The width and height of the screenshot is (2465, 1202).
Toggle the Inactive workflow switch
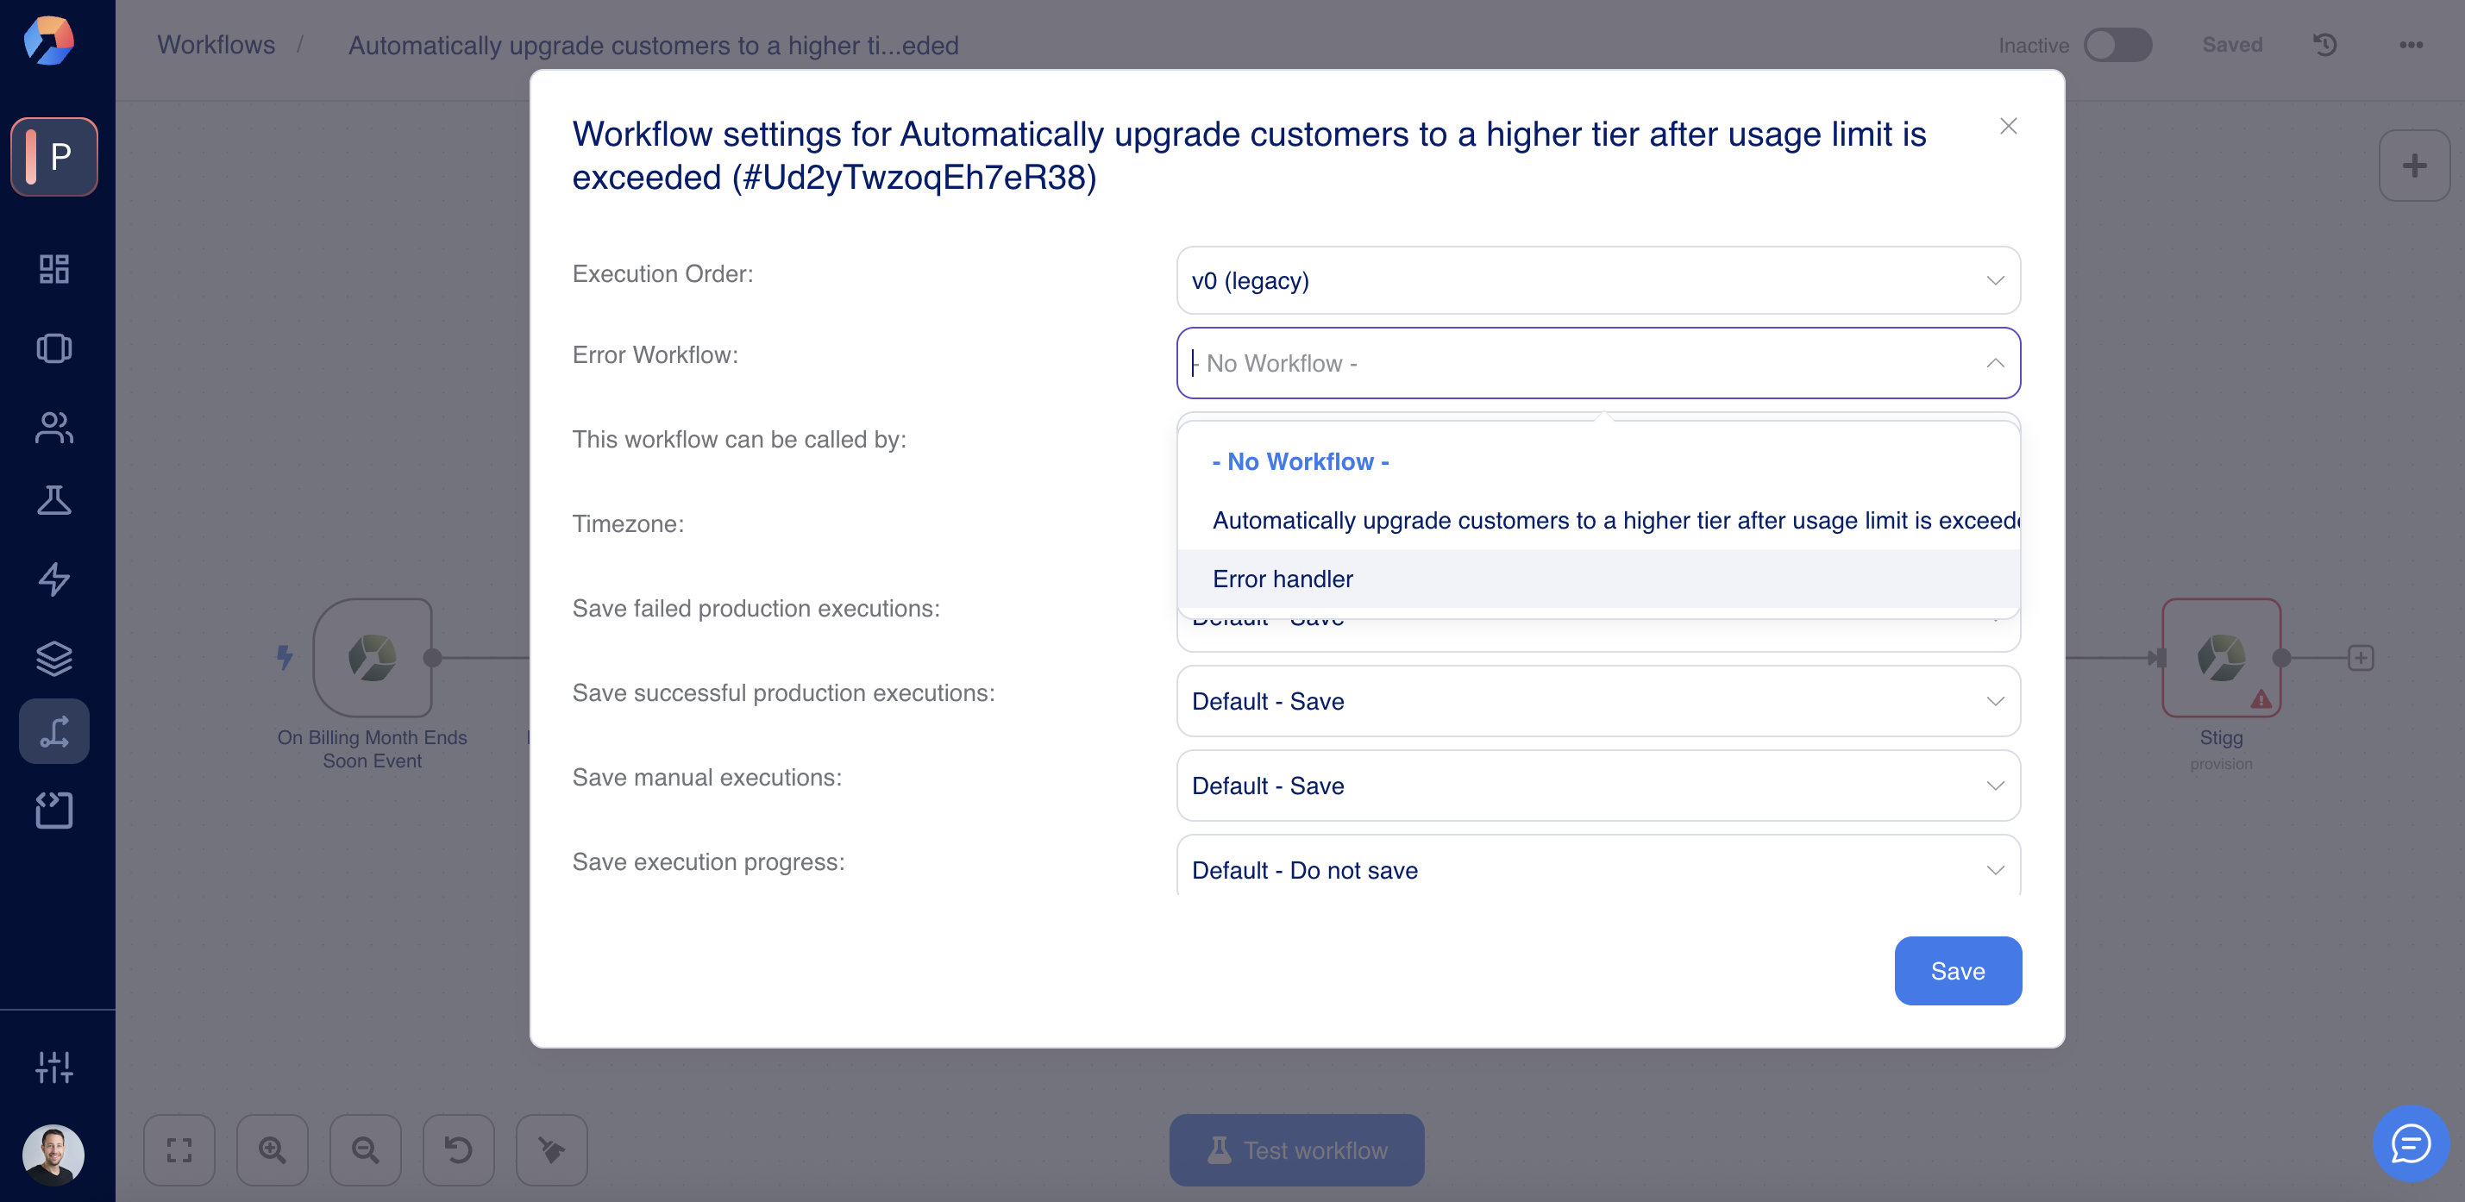(x=2117, y=45)
